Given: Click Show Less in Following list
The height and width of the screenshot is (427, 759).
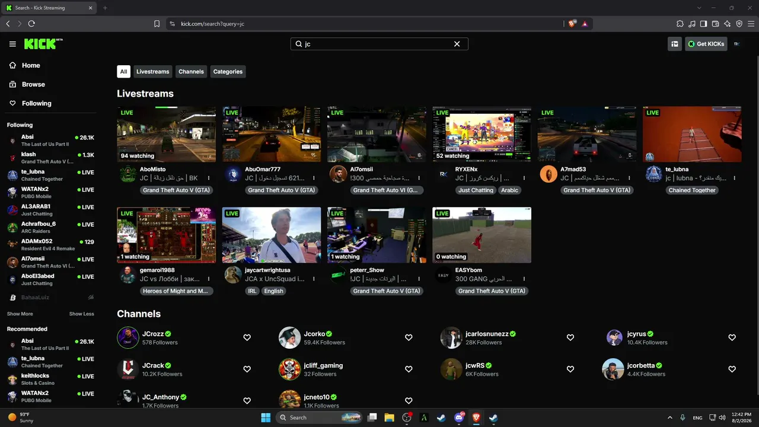Looking at the screenshot, I should pyautogui.click(x=82, y=314).
